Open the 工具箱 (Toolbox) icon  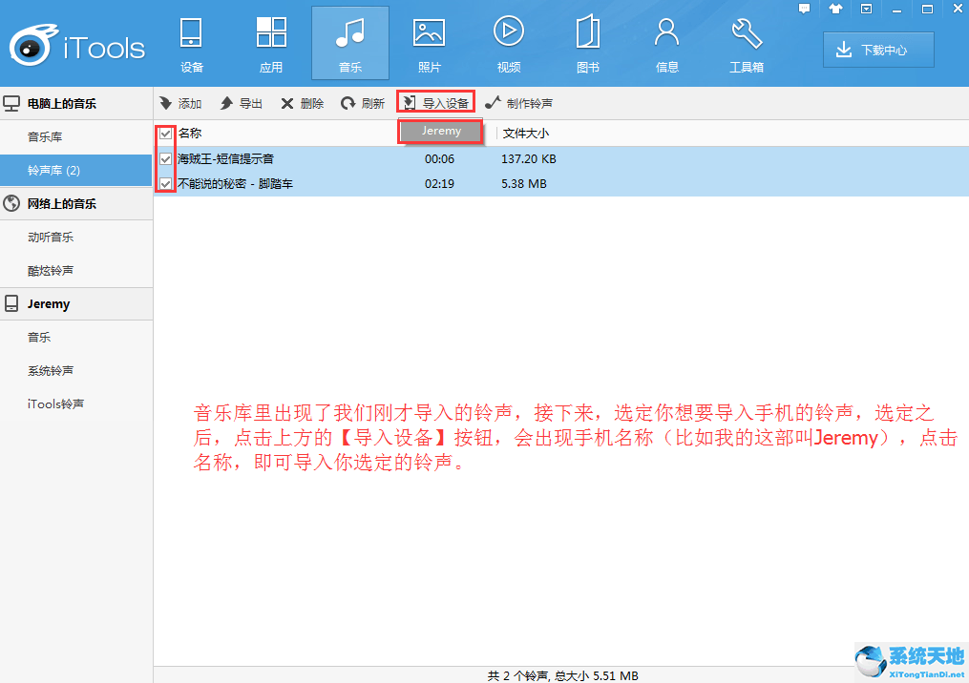pyautogui.click(x=747, y=44)
